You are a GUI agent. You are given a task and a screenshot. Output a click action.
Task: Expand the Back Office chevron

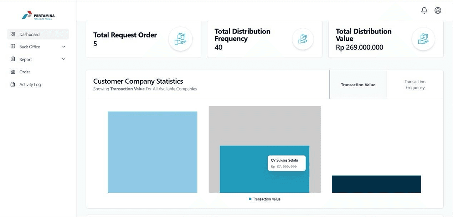64,47
